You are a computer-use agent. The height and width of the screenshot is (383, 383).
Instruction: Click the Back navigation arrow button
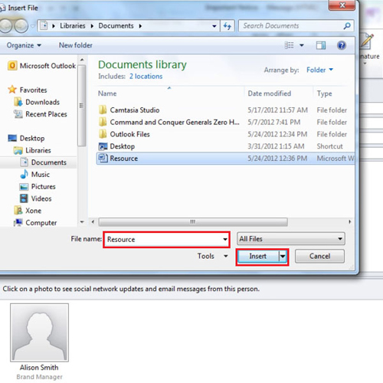(x=5, y=26)
